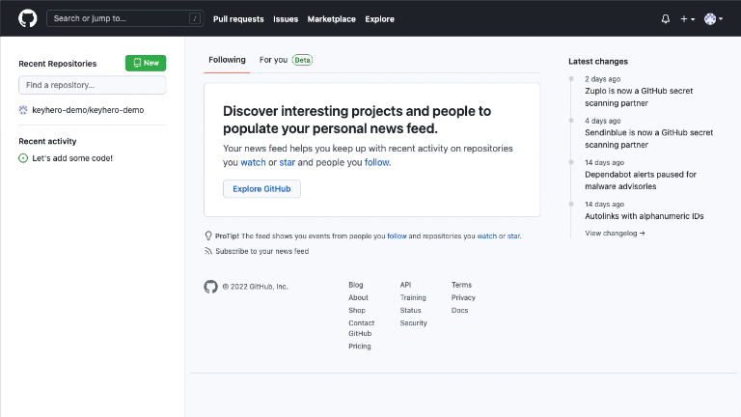Viewport: 741px width, 417px height.
Task: Focus the Search or jump to field
Action: (x=125, y=18)
